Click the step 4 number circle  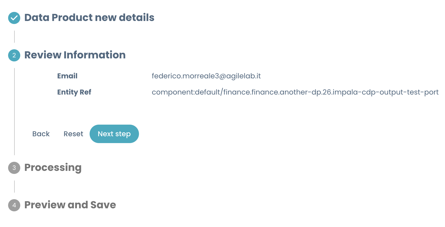point(14,205)
